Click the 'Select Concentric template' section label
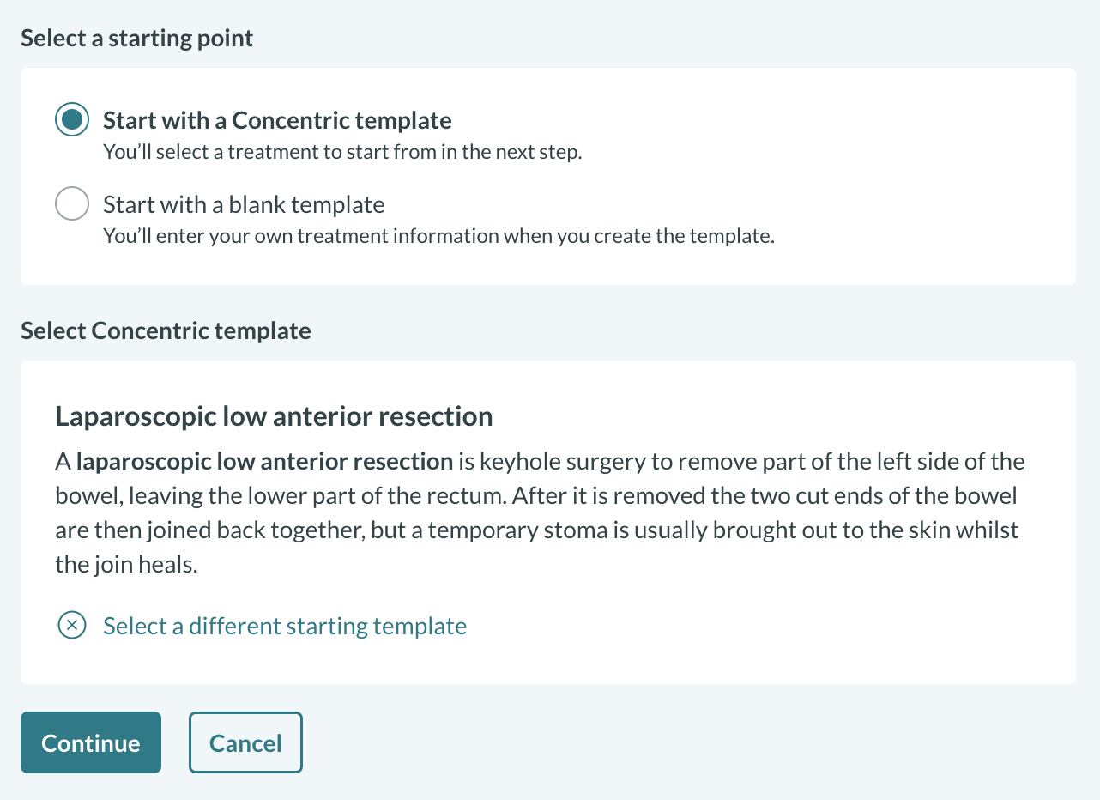This screenshot has height=800, width=1100. click(x=166, y=330)
